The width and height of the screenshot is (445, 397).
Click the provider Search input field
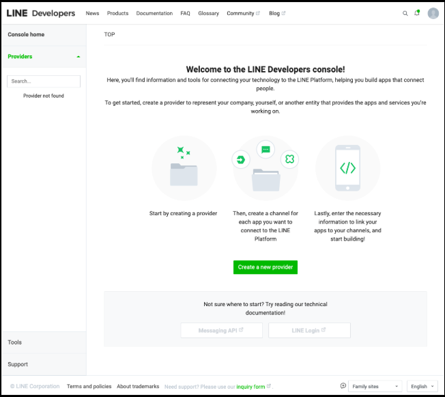pyautogui.click(x=44, y=81)
